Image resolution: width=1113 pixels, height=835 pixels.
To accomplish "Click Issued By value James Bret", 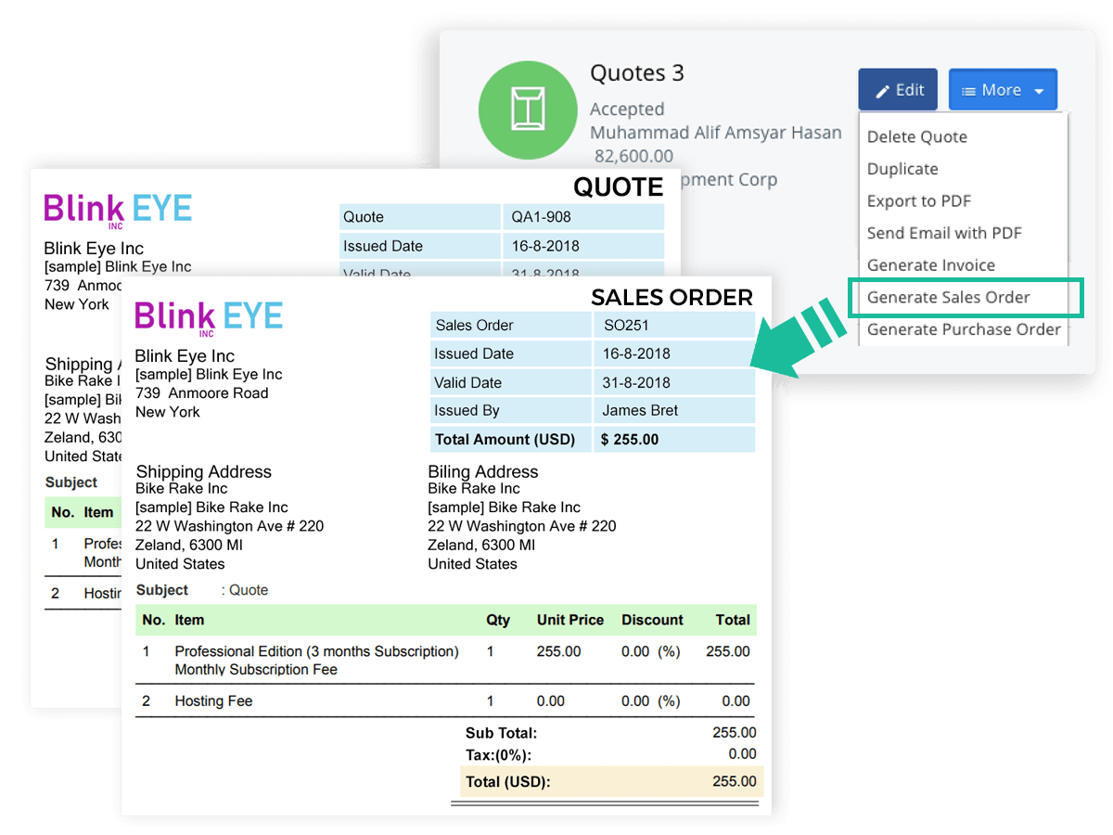I will point(640,410).
